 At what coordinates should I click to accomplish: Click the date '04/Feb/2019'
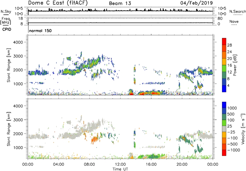pyautogui.click(x=196, y=3)
